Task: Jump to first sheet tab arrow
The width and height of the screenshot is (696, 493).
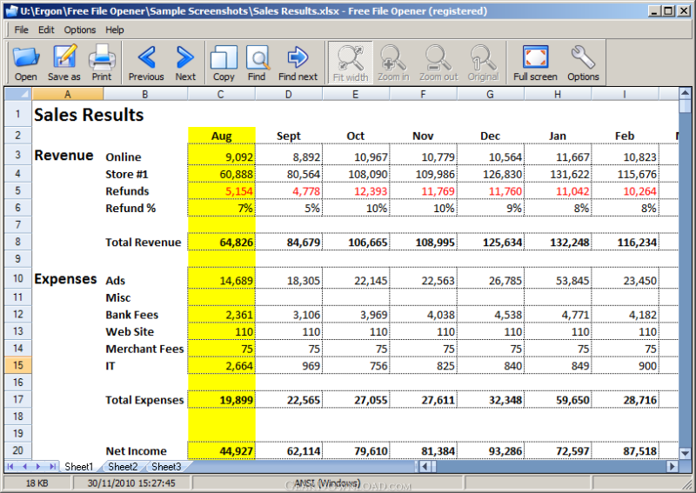Action: 10,466
